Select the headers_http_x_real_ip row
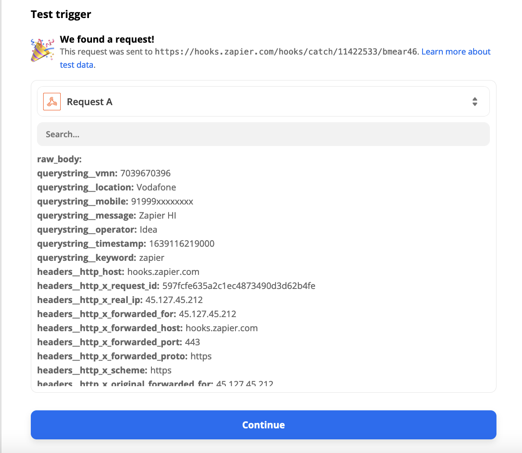The height and width of the screenshot is (453, 522). click(x=120, y=300)
